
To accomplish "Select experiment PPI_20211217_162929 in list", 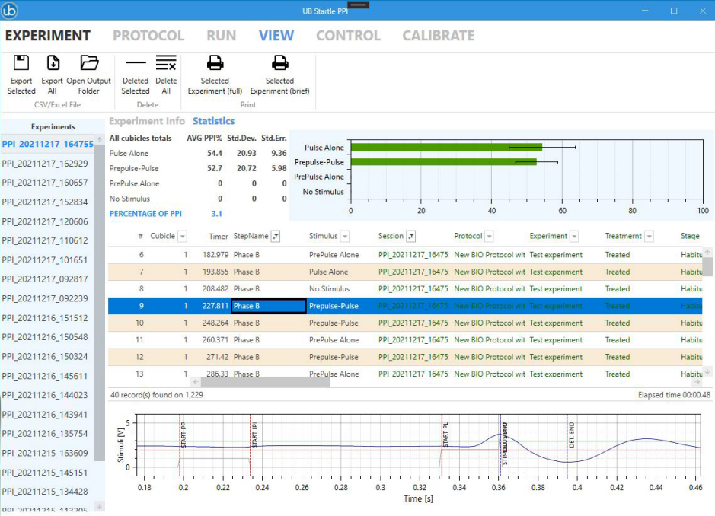I will coord(45,164).
